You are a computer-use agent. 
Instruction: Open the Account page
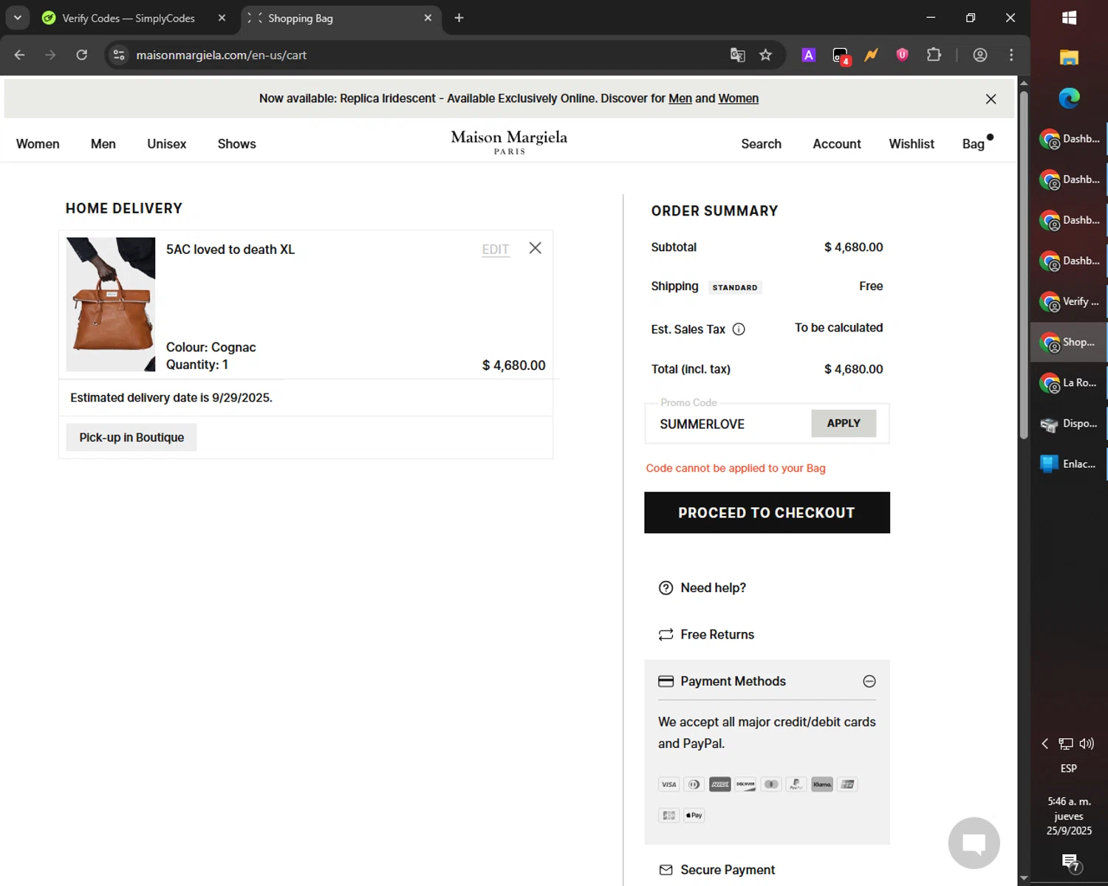pos(837,144)
